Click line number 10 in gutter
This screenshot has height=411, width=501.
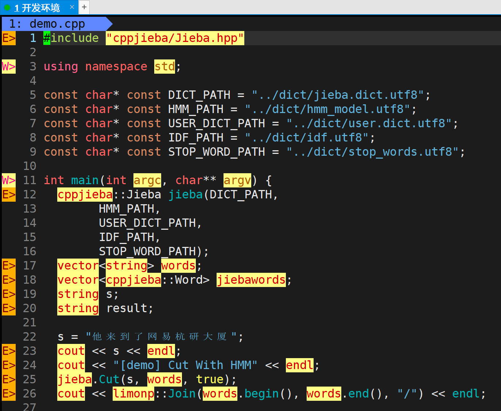click(30, 166)
